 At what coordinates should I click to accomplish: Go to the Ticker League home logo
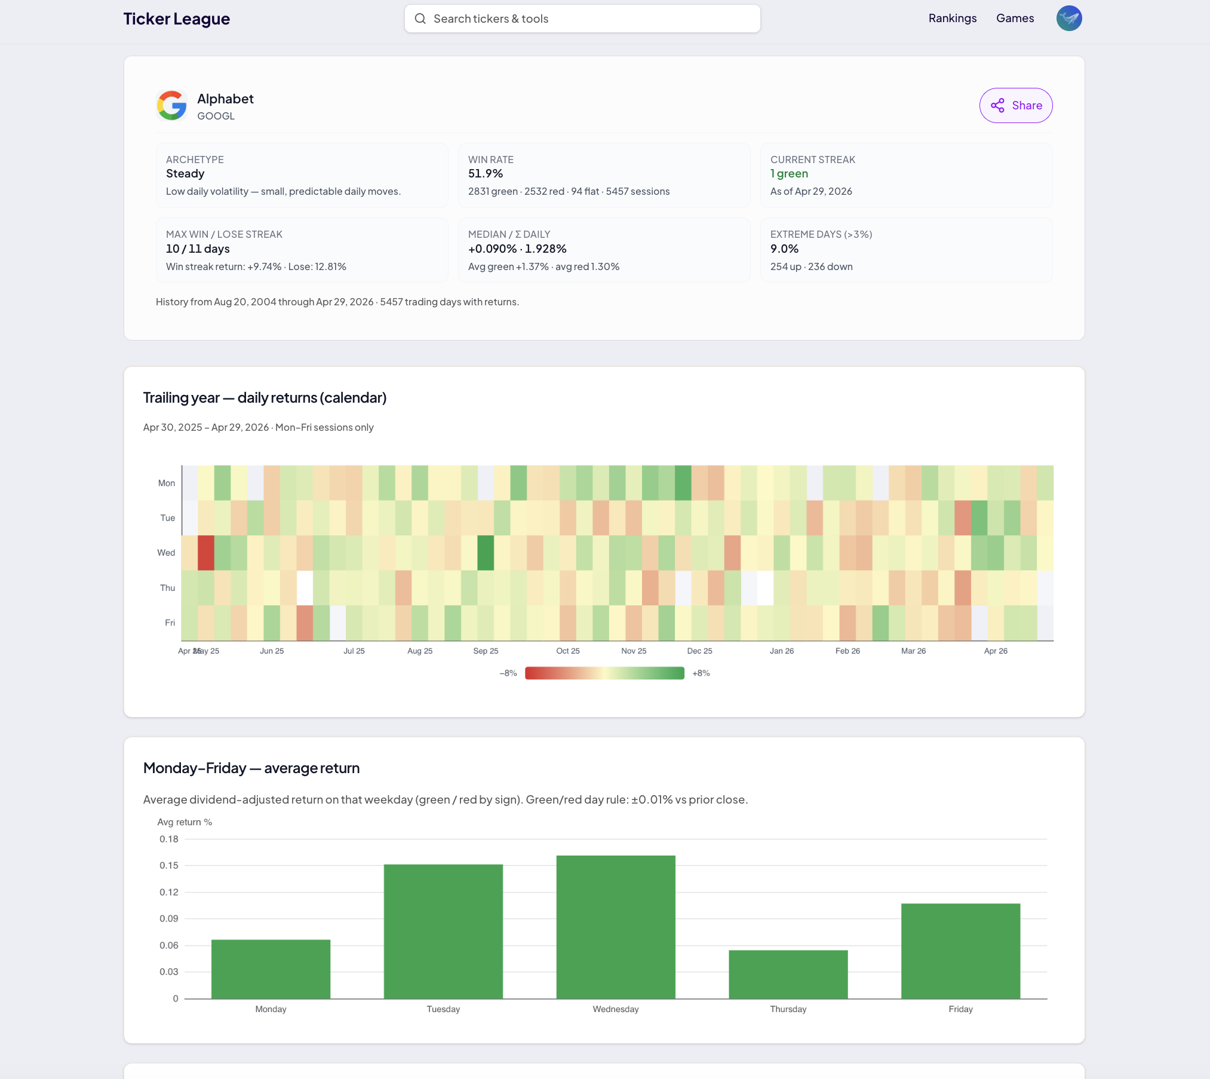pos(177,19)
